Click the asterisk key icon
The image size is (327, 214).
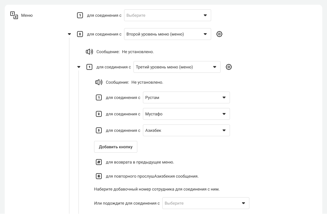[x=99, y=176]
